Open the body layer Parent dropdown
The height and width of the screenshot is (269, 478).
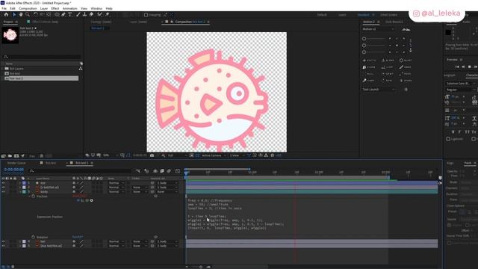(167, 192)
